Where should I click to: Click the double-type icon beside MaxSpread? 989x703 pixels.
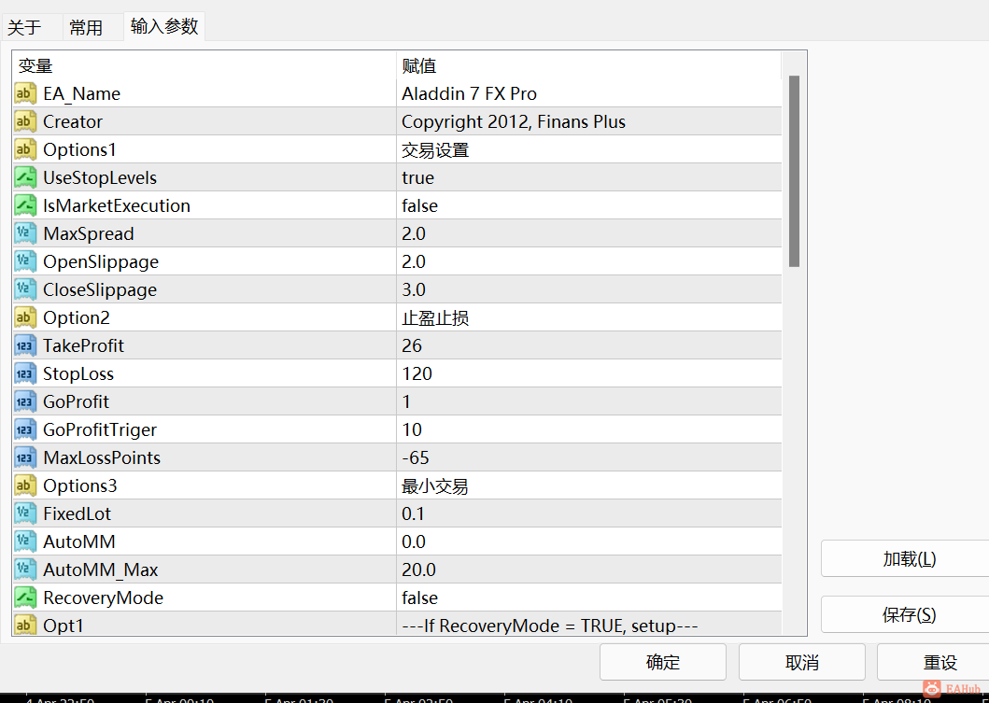coord(25,234)
